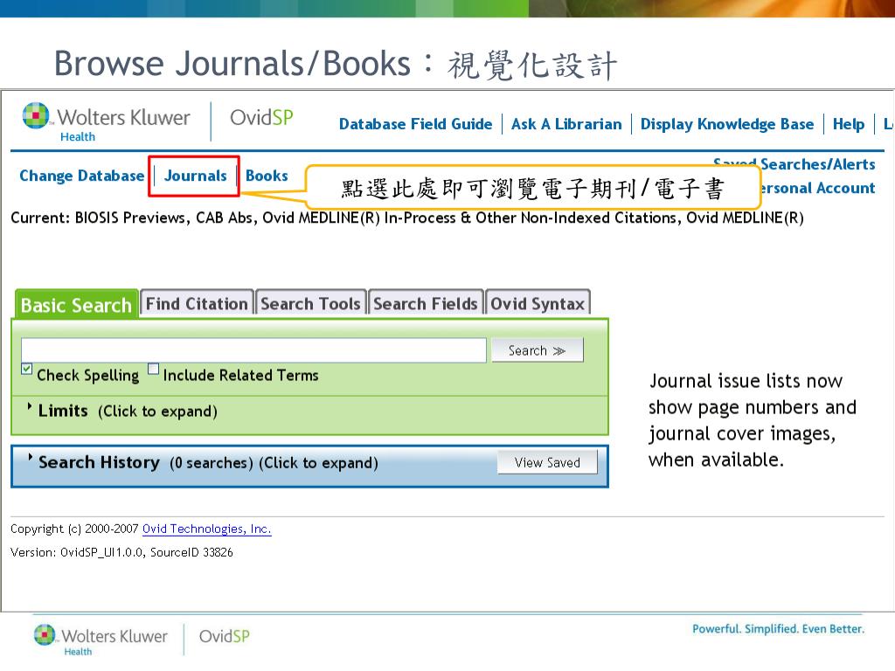
Task: Click the footer Wolters Kluwer Health logo
Action: pos(101,640)
